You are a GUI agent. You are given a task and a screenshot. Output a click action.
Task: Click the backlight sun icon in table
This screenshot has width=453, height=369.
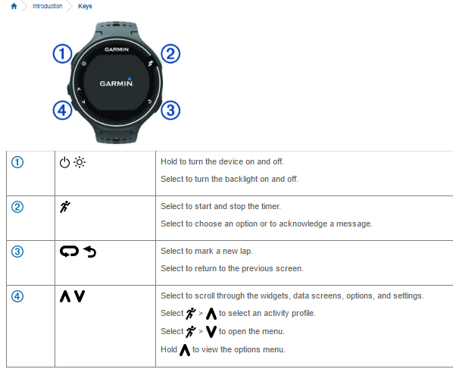point(80,162)
